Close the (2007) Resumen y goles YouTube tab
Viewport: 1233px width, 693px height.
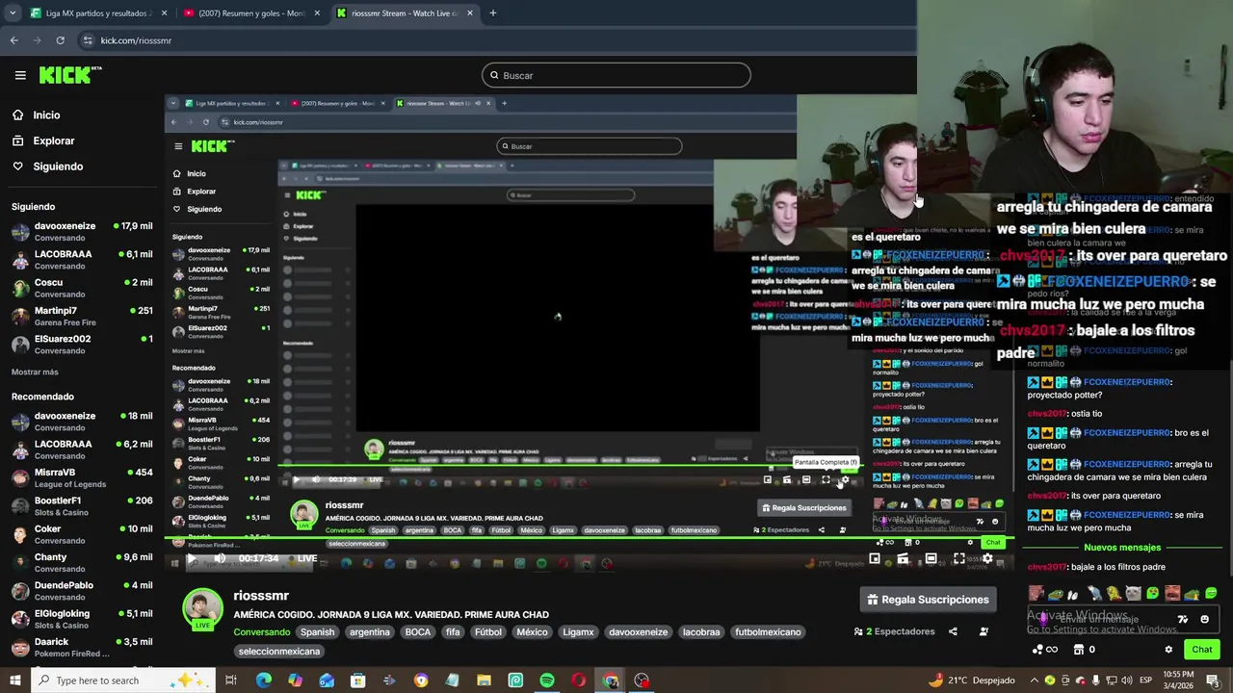(x=317, y=13)
